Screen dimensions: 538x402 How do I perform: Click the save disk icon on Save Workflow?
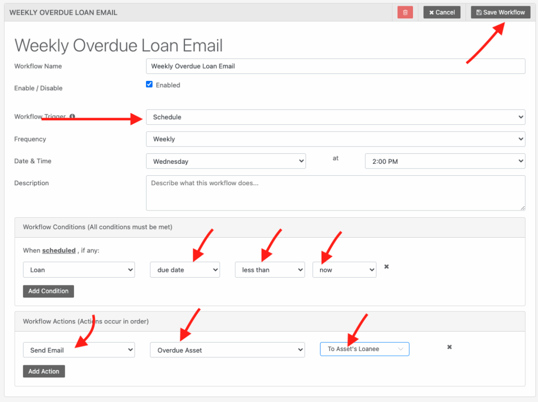coord(478,12)
